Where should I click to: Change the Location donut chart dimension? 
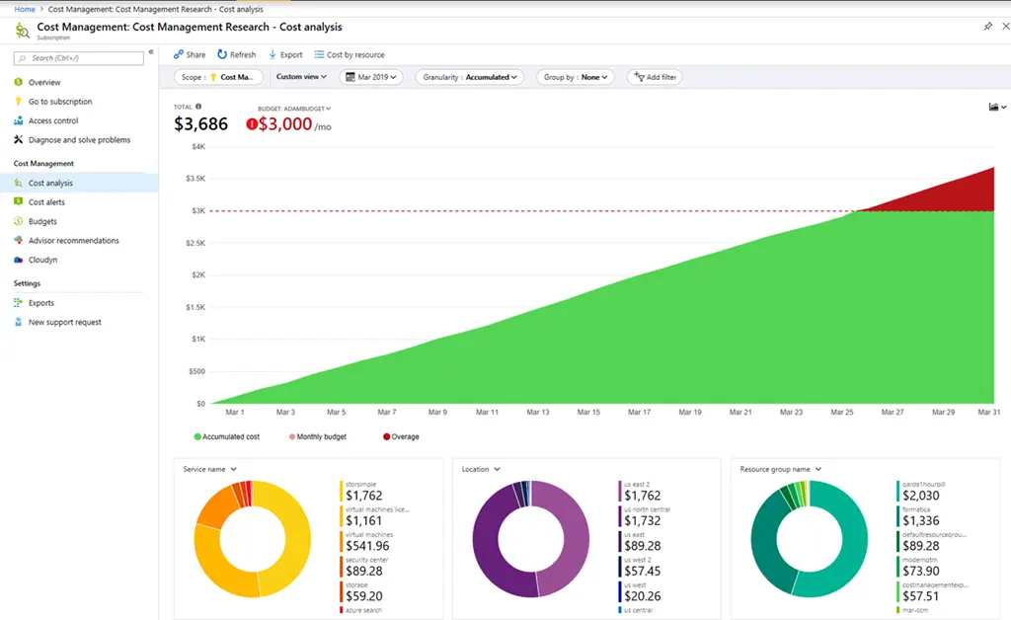[481, 469]
